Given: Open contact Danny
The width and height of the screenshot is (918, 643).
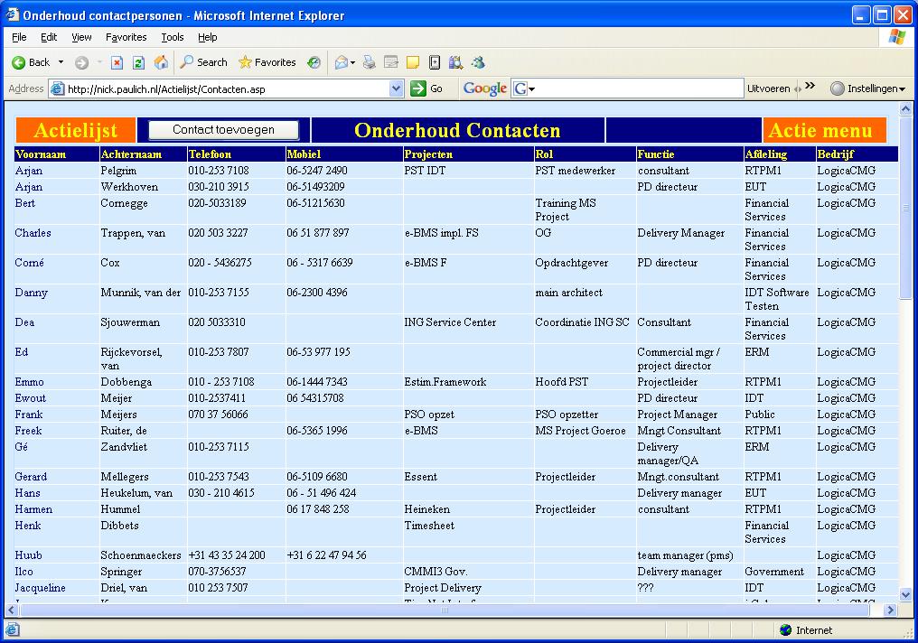Looking at the screenshot, I should click(31, 293).
